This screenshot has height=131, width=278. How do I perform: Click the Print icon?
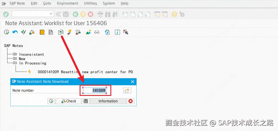click(100, 14)
